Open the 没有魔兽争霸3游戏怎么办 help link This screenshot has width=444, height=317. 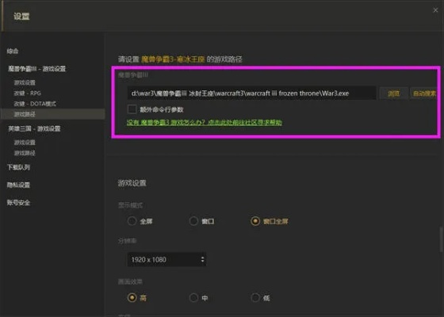click(x=205, y=122)
